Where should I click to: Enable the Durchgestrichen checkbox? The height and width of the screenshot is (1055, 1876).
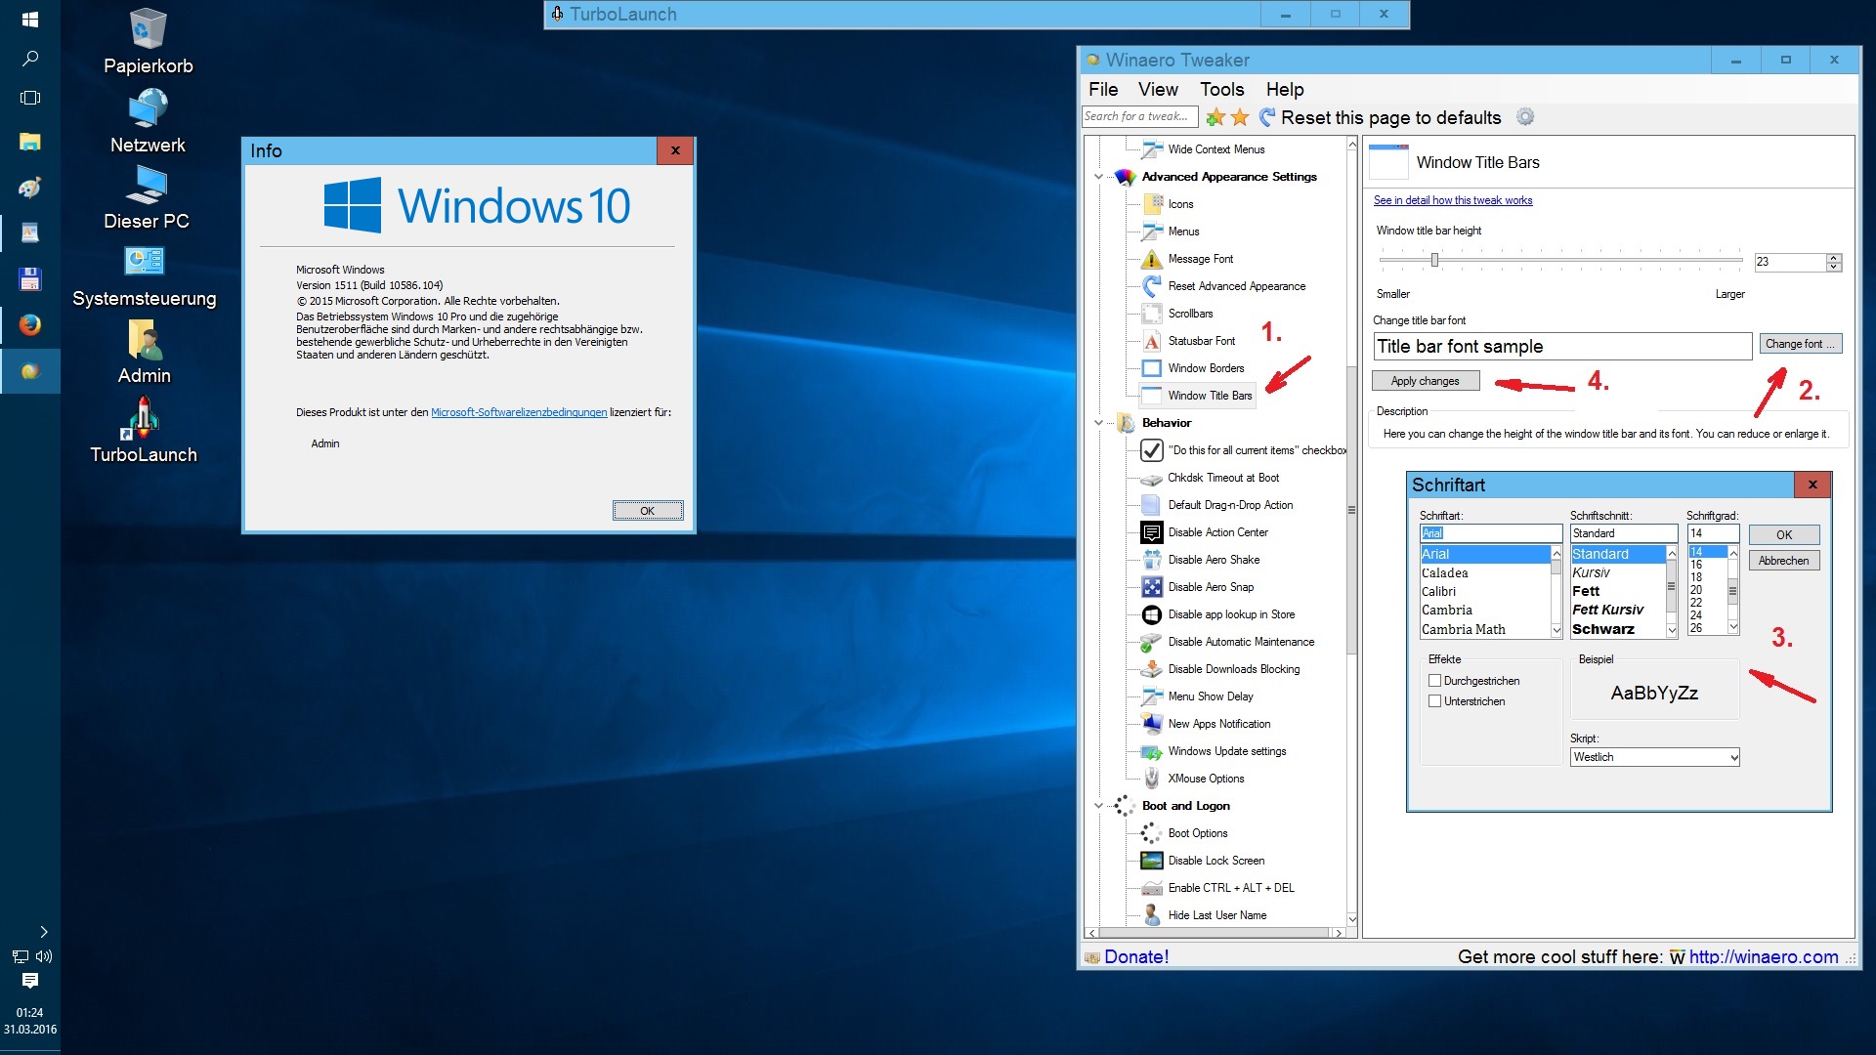click(x=1434, y=681)
